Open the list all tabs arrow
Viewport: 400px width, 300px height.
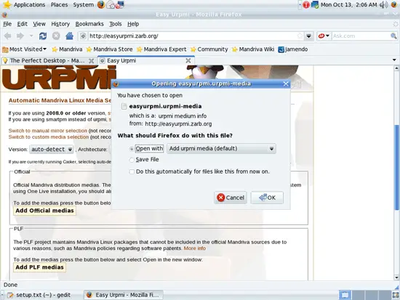click(394, 60)
